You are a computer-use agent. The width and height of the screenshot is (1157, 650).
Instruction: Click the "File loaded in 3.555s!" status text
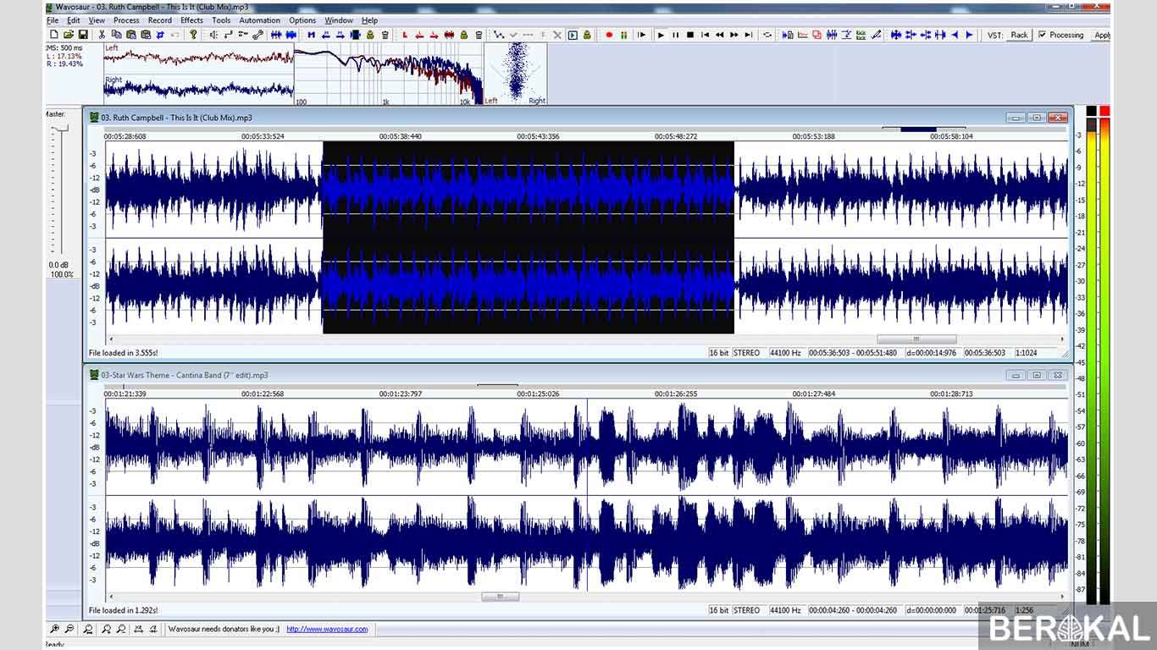[x=124, y=353]
